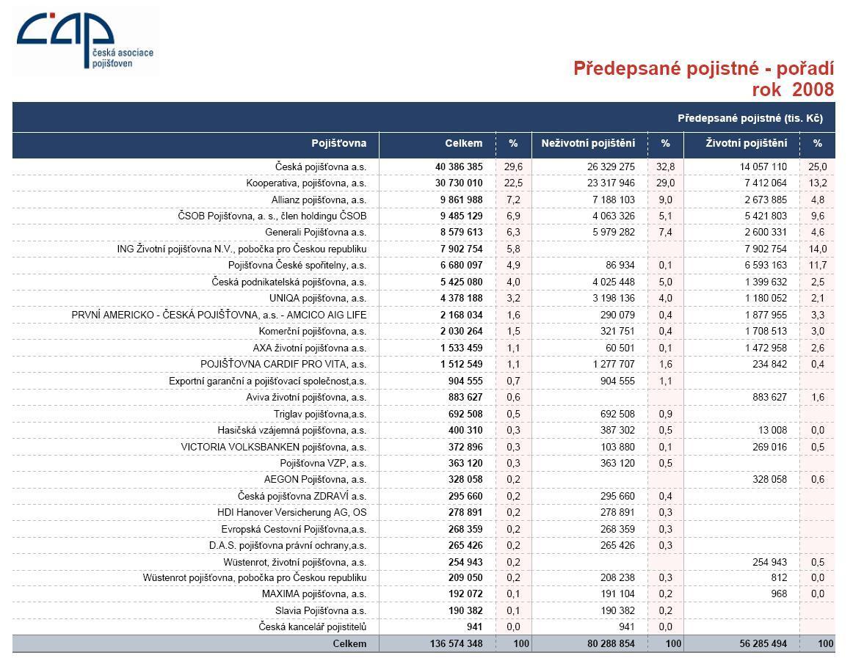Click grand total '136 574 348'
Viewport: 853px width, 661px height.
point(456,643)
